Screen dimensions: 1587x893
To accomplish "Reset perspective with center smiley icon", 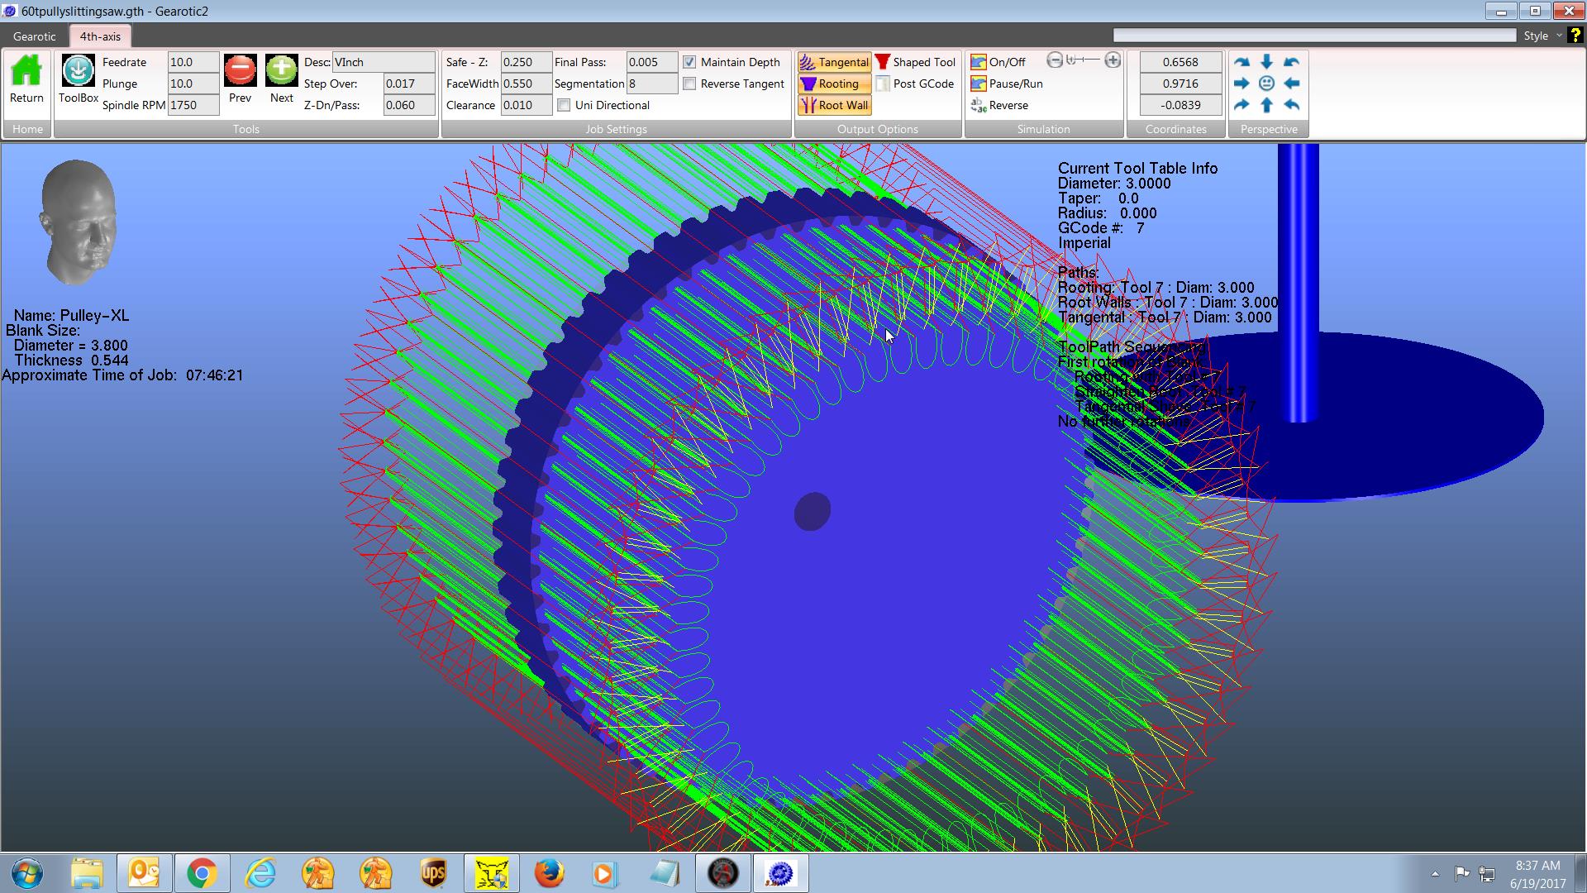I will (1266, 84).
